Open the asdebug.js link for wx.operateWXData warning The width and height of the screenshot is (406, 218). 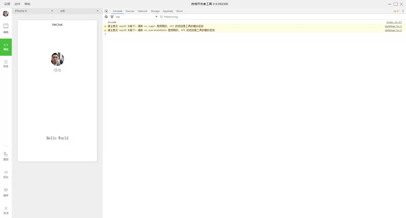(x=393, y=30)
